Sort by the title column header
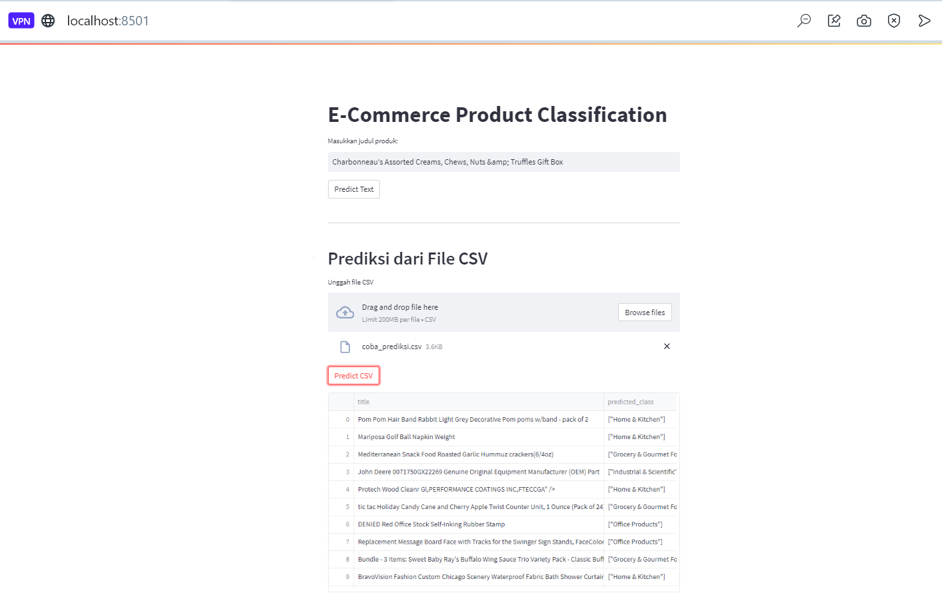The height and width of the screenshot is (599, 942). pyautogui.click(x=479, y=402)
